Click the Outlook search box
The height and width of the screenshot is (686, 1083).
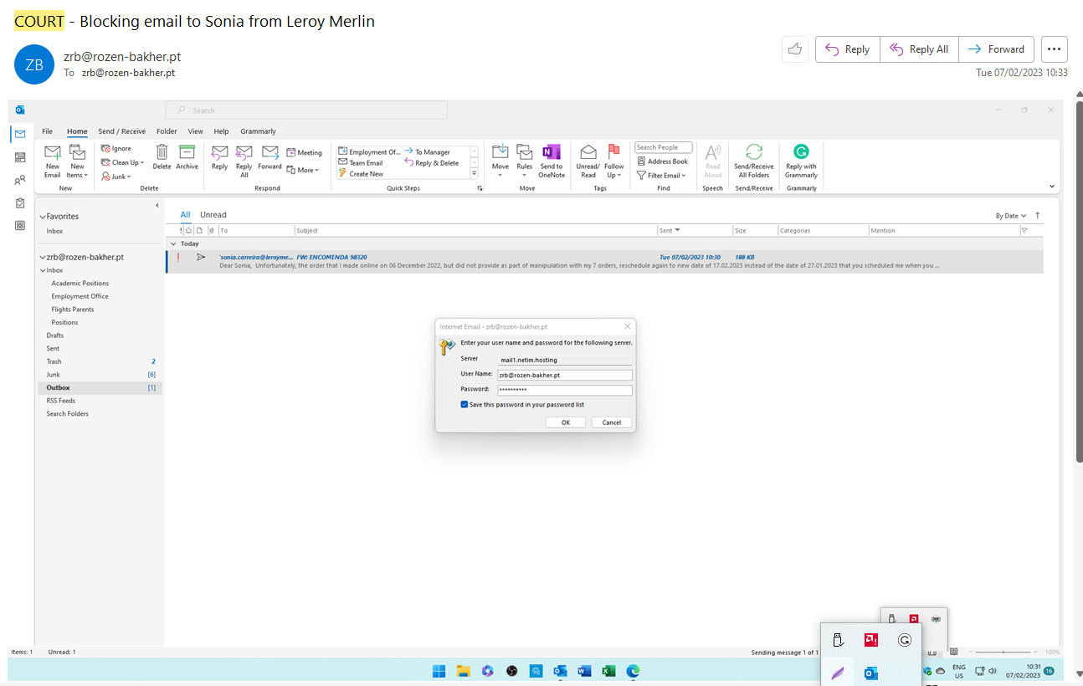click(306, 110)
